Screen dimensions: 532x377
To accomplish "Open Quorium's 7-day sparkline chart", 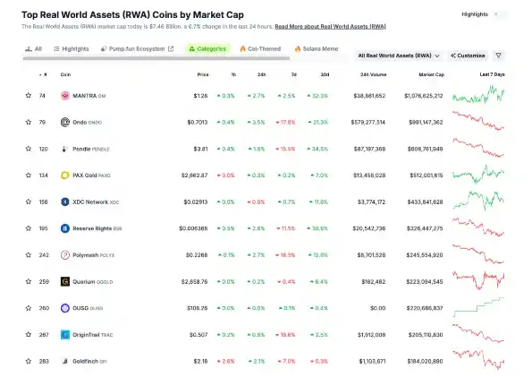I will click(478, 280).
